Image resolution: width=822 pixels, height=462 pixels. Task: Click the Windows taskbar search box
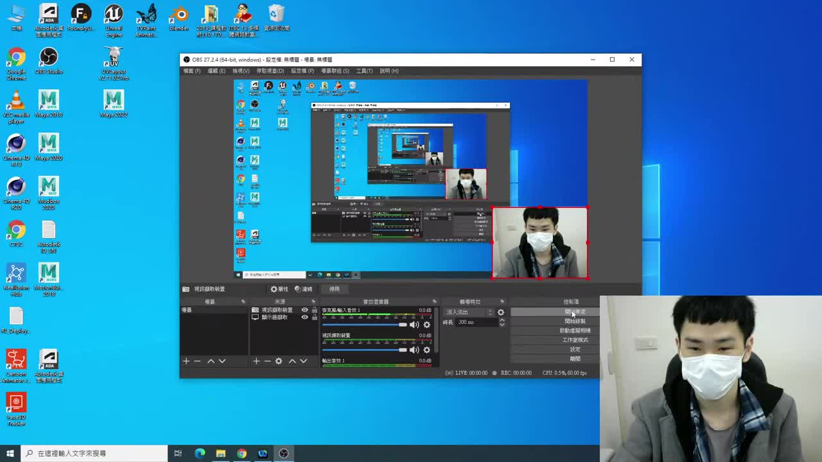(94, 453)
